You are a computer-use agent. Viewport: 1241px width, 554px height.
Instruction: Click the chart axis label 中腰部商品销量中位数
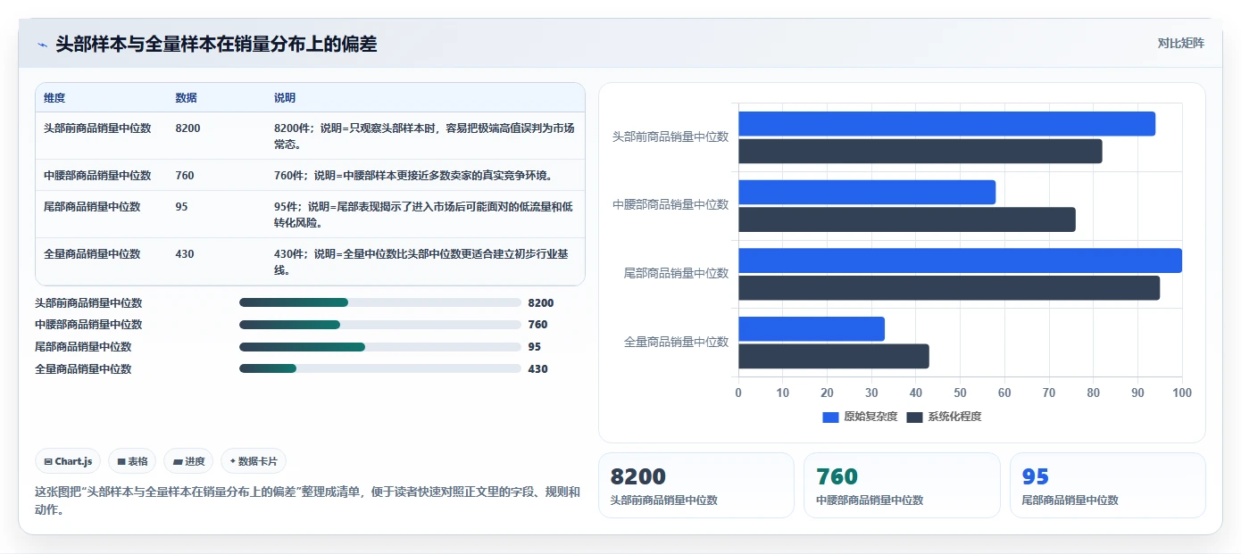[670, 204]
